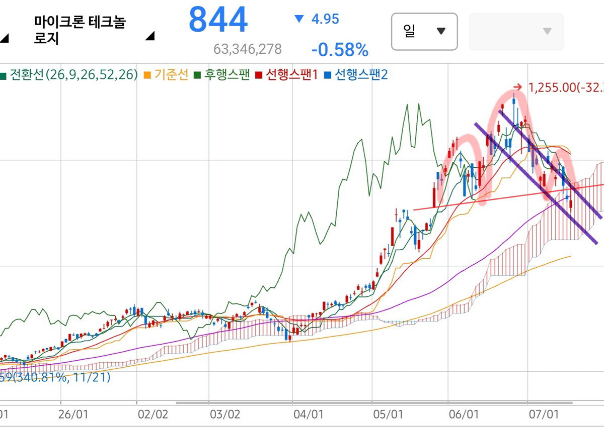Click the 05/01 date axis label

389,414
